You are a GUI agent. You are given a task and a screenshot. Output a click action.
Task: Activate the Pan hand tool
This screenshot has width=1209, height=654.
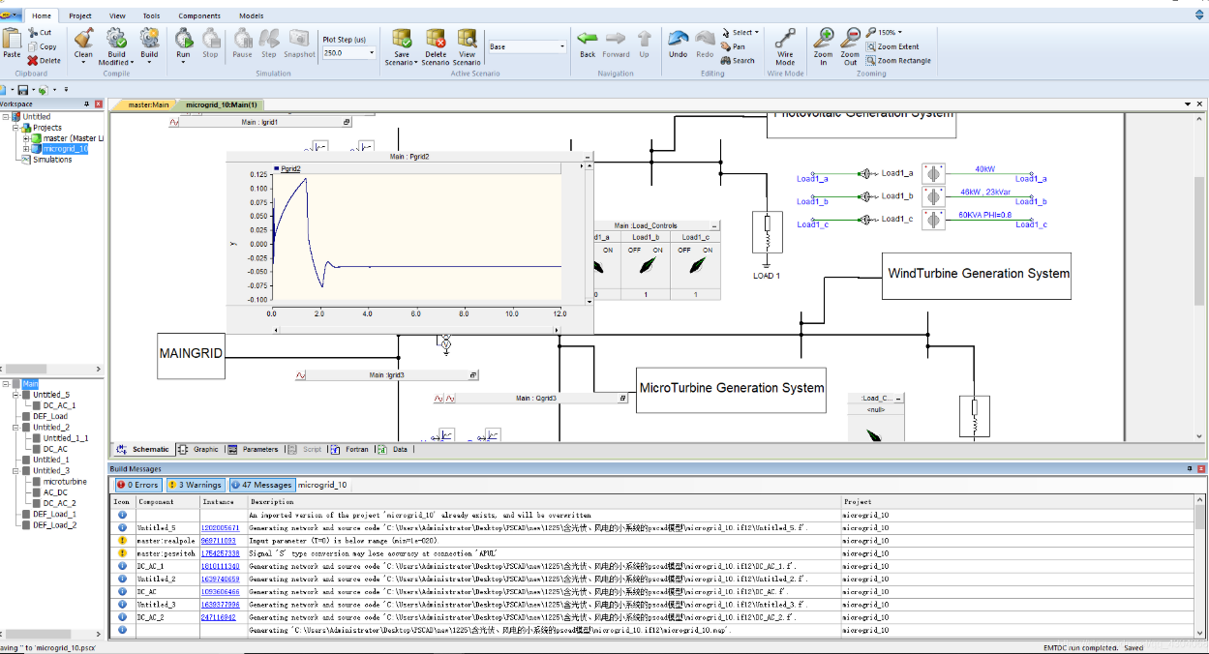point(726,46)
